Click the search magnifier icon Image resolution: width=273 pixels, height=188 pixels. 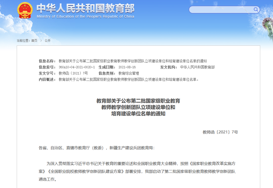[256, 9]
